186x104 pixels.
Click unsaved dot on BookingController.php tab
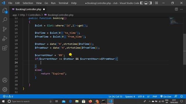(44, 9)
